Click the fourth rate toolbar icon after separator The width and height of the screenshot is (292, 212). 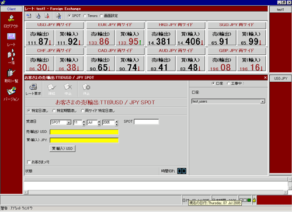[x=58, y=16]
